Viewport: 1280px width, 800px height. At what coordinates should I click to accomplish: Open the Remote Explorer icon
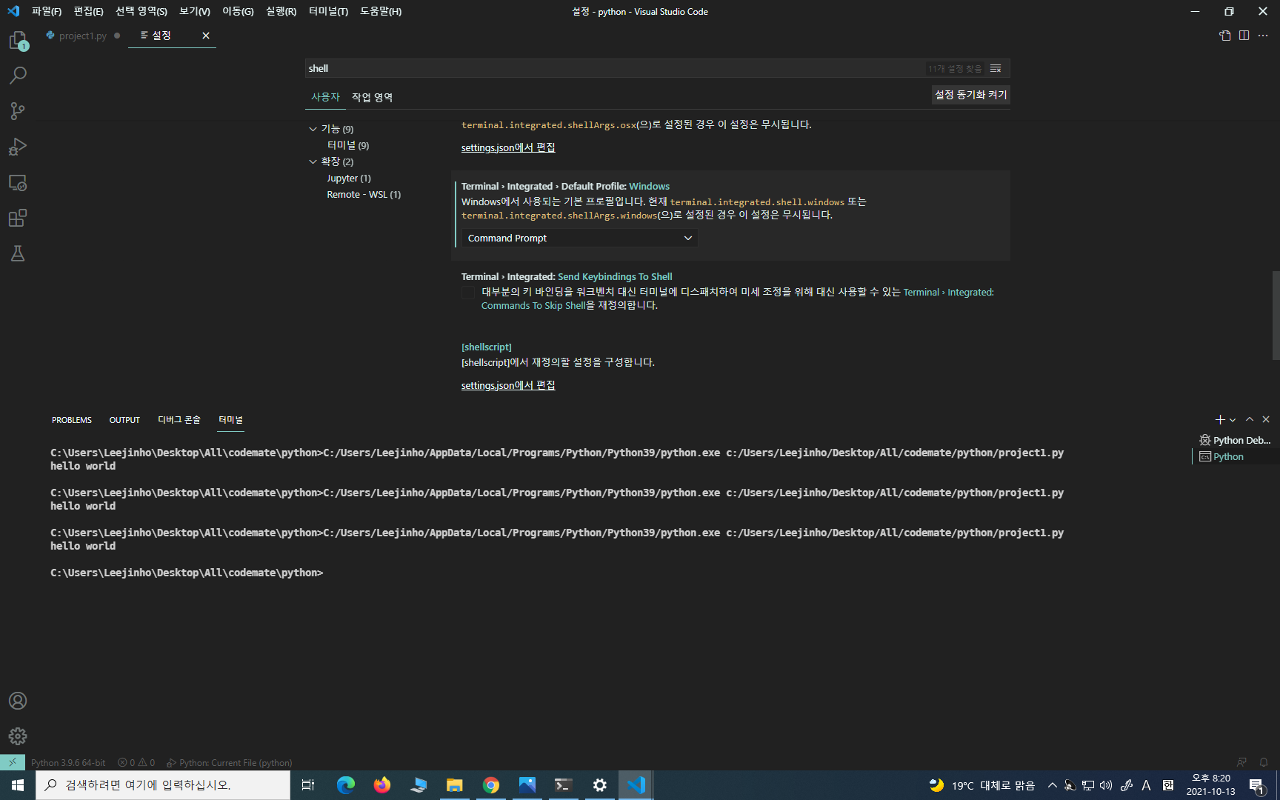[x=18, y=182]
